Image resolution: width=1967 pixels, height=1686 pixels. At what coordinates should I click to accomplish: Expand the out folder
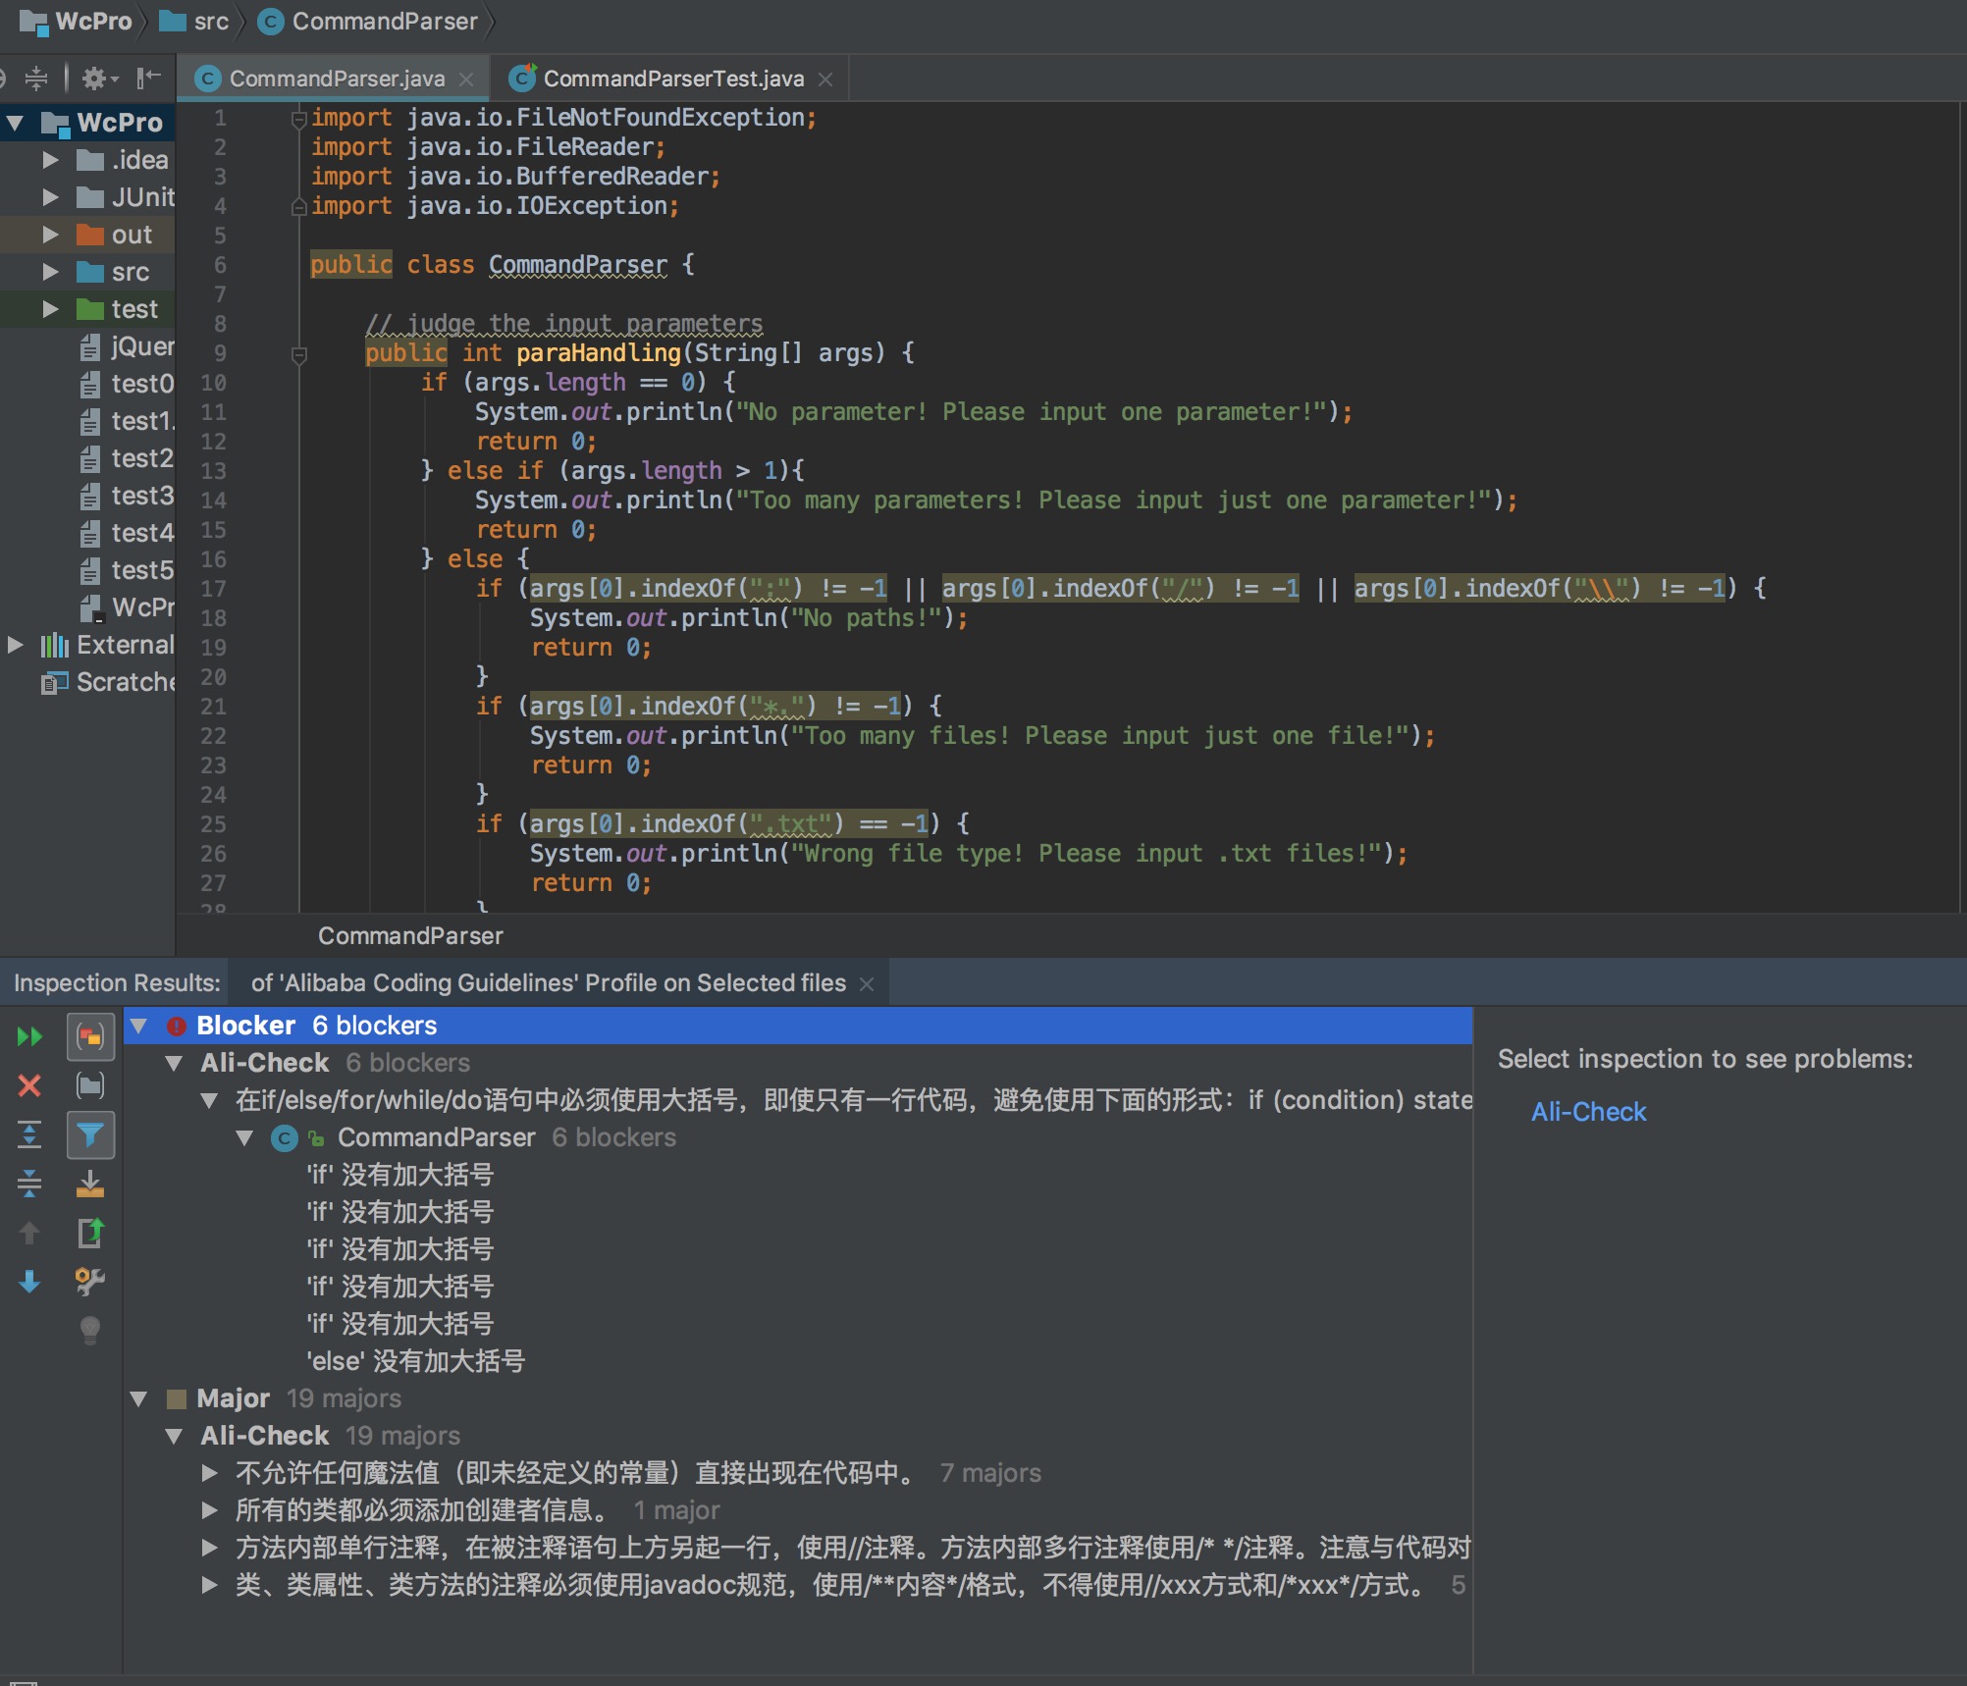pyautogui.click(x=51, y=235)
